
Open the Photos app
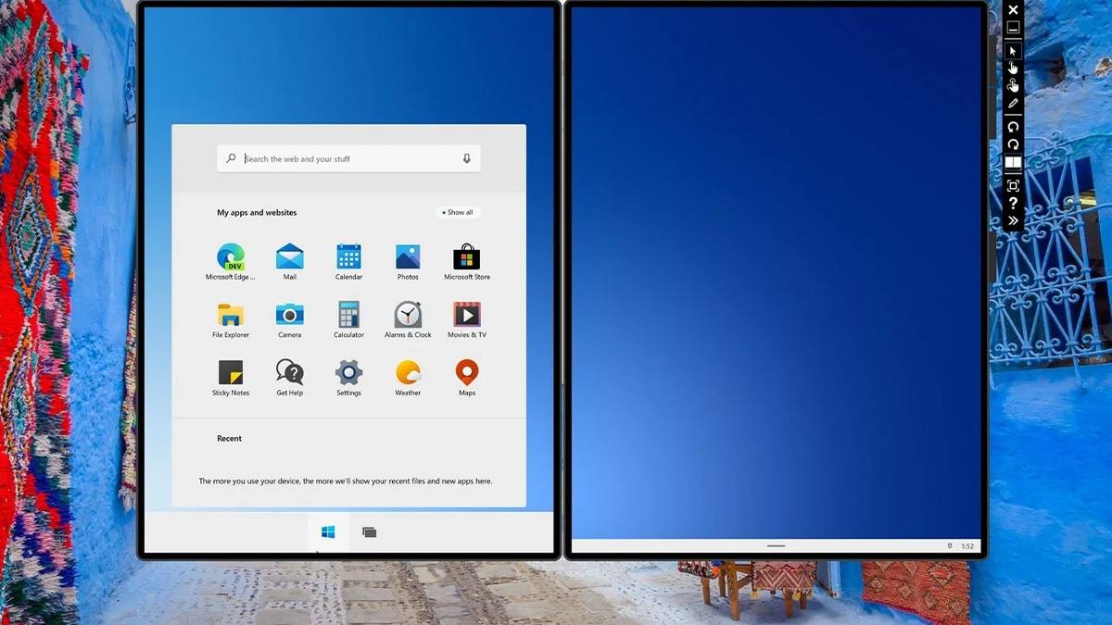coord(408,257)
